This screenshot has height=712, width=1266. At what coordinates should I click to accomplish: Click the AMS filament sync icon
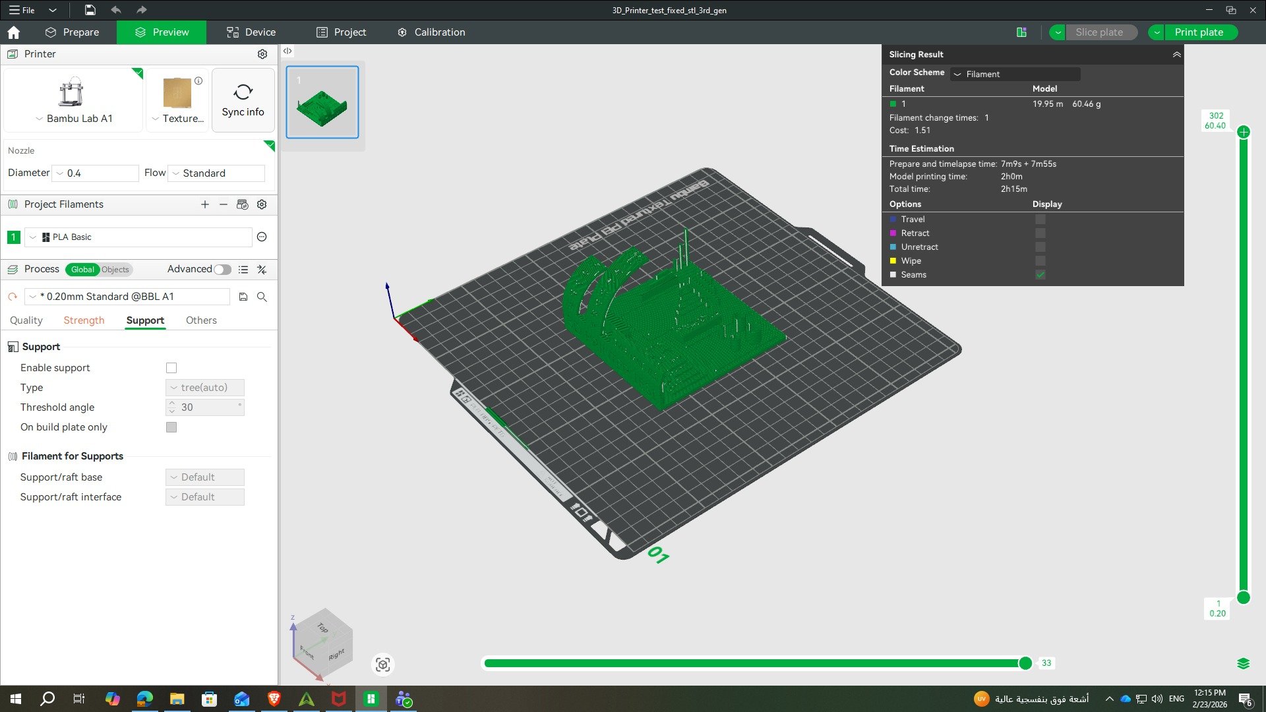point(243,204)
